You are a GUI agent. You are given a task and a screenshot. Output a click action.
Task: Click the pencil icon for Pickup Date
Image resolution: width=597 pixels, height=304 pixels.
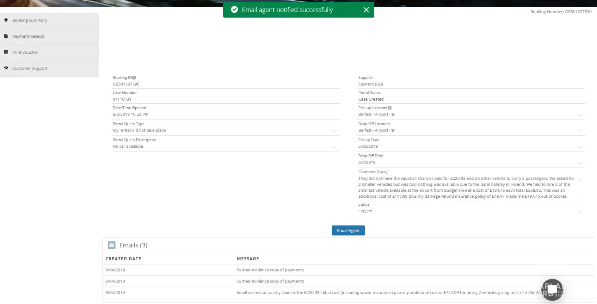point(580,147)
